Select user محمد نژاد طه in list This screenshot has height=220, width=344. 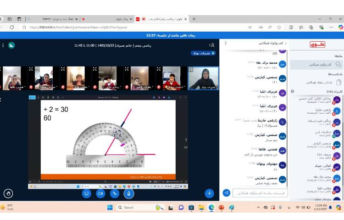(316, 178)
